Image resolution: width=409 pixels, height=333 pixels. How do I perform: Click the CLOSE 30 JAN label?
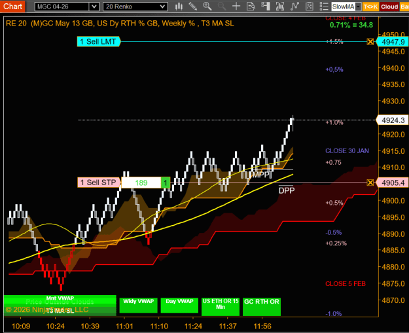347,150
